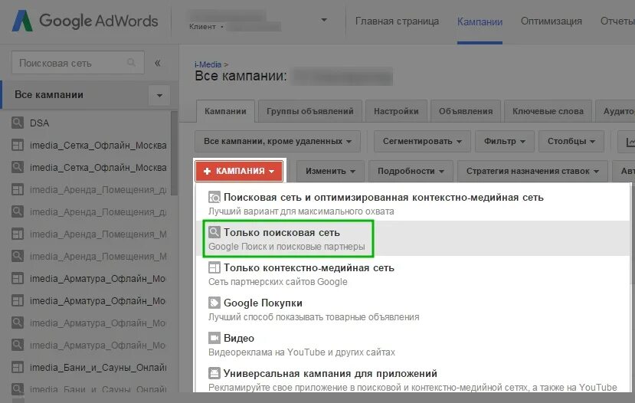The height and width of the screenshot is (403, 635).
Task: Open the Сегментировать dropdown
Action: click(x=422, y=141)
